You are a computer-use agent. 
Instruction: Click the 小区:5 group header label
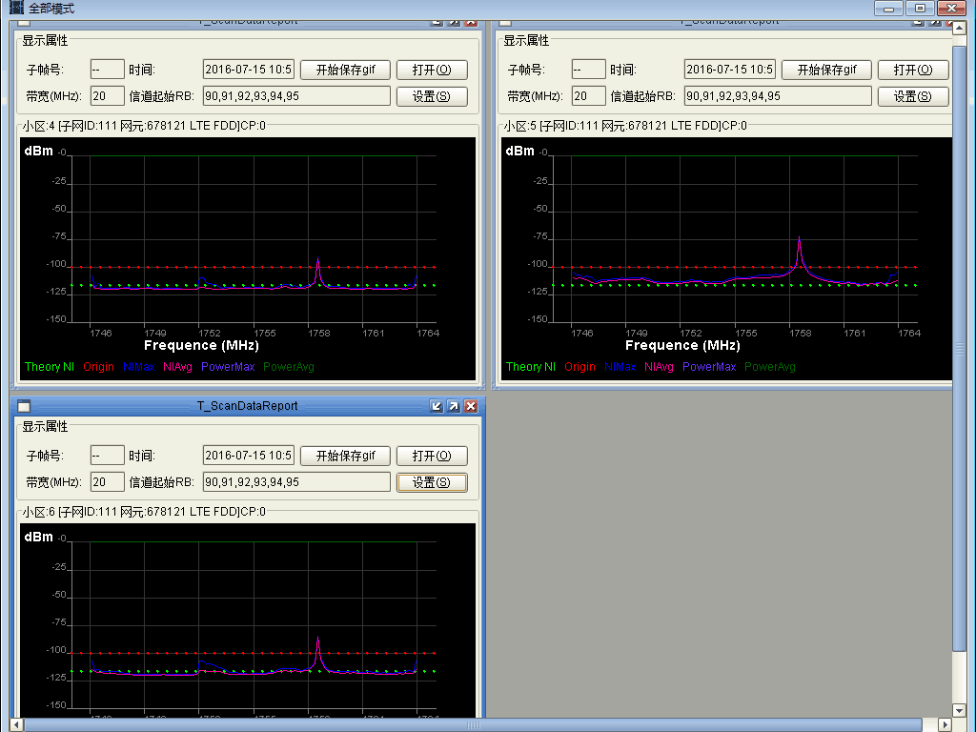click(x=625, y=126)
